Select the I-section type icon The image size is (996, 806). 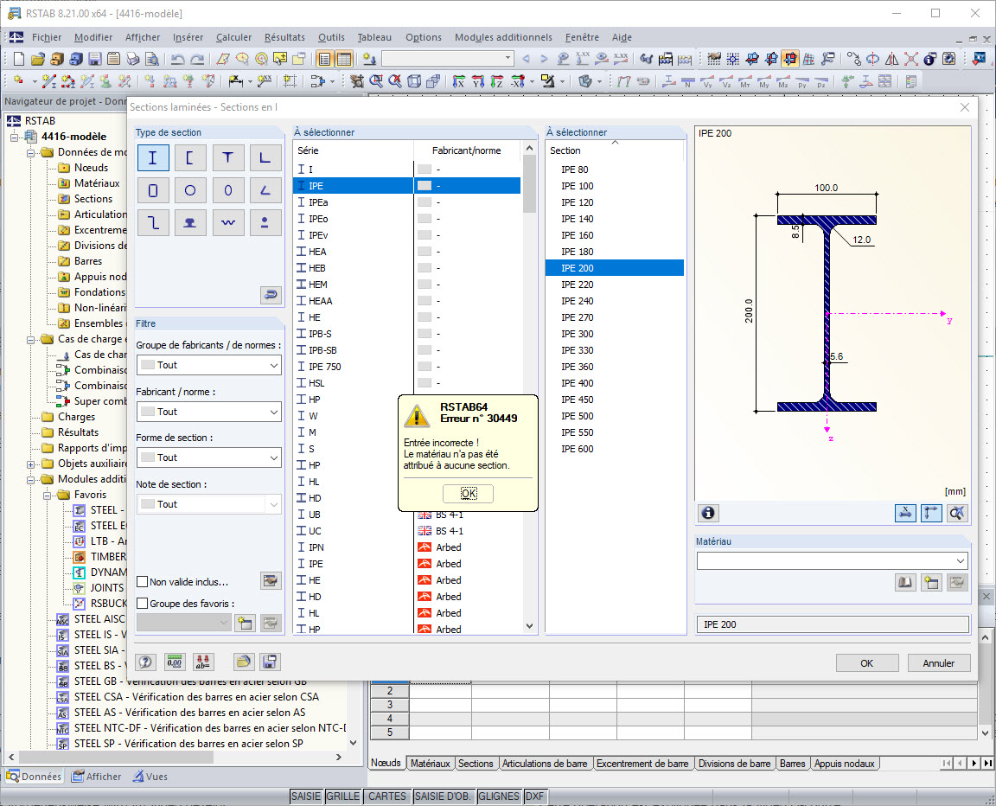pos(153,158)
